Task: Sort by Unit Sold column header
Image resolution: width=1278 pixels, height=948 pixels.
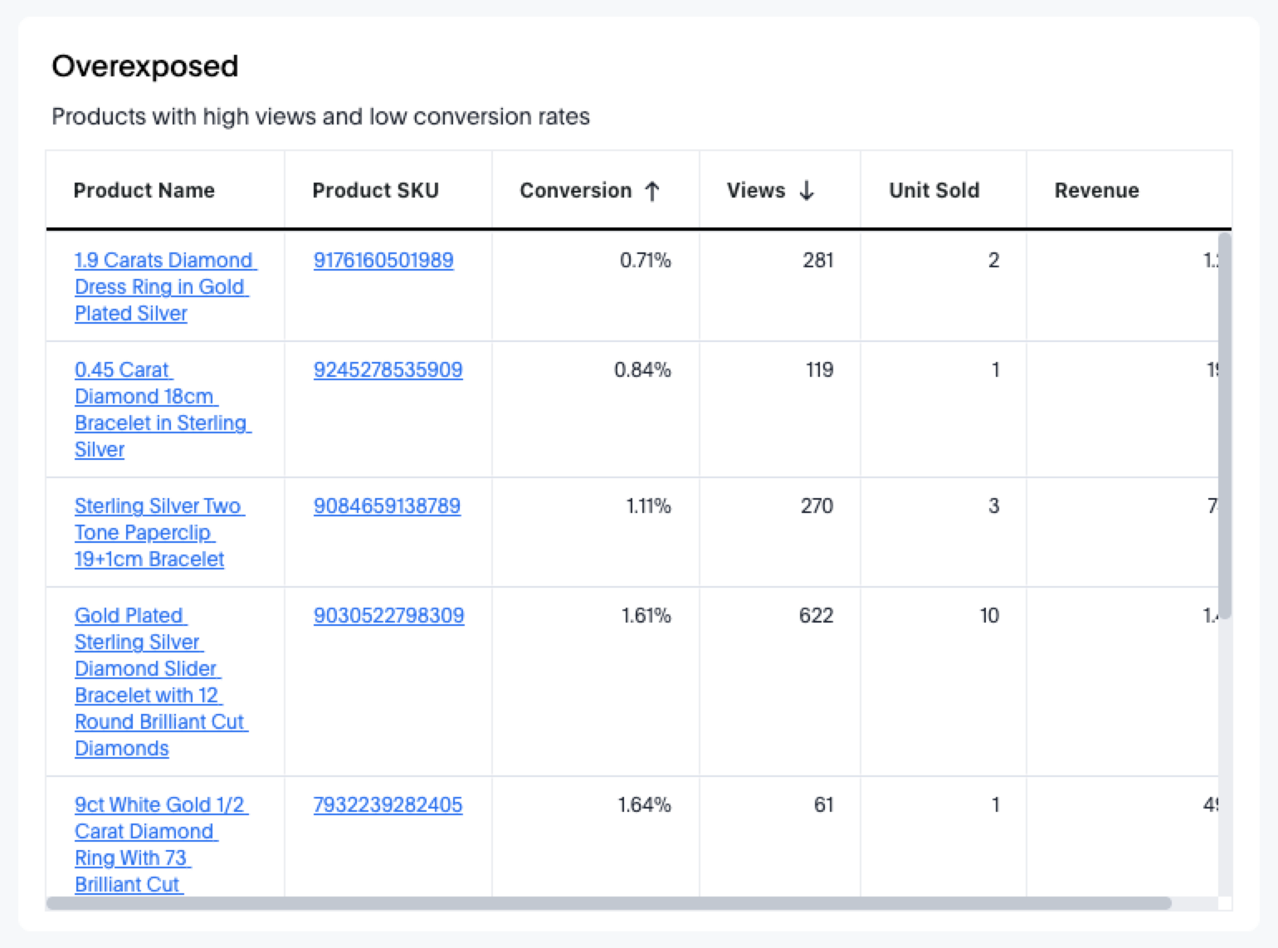Action: [934, 191]
